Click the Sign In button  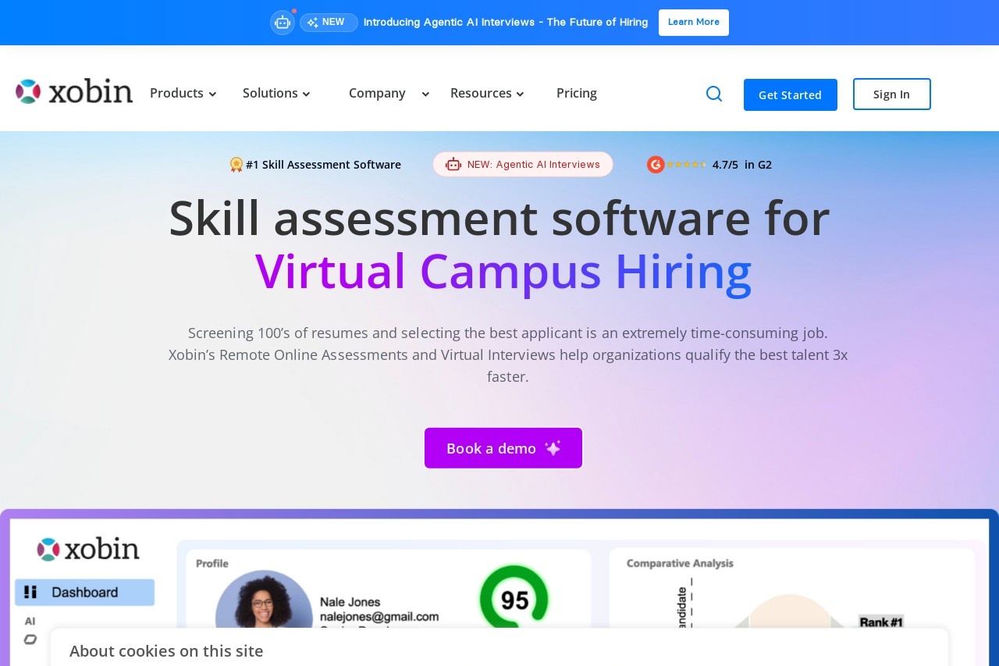point(892,94)
